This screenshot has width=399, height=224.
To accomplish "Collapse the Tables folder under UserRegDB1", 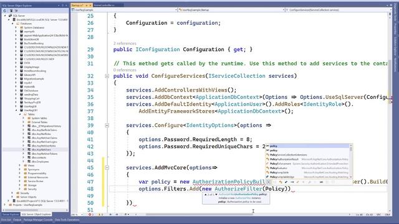I will 20,114.
